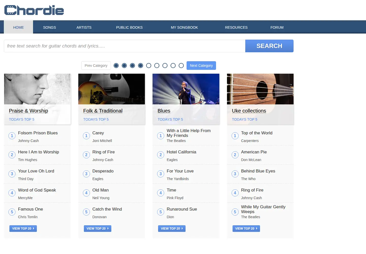Select the Home tab

click(18, 27)
